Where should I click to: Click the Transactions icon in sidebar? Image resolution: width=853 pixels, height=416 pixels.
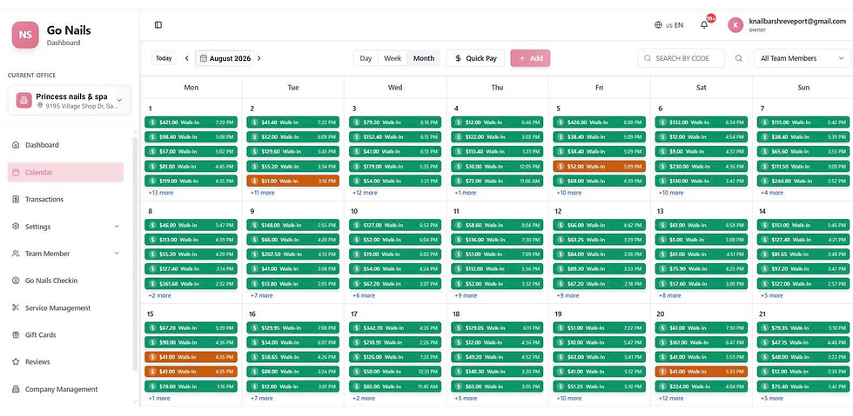click(x=16, y=199)
